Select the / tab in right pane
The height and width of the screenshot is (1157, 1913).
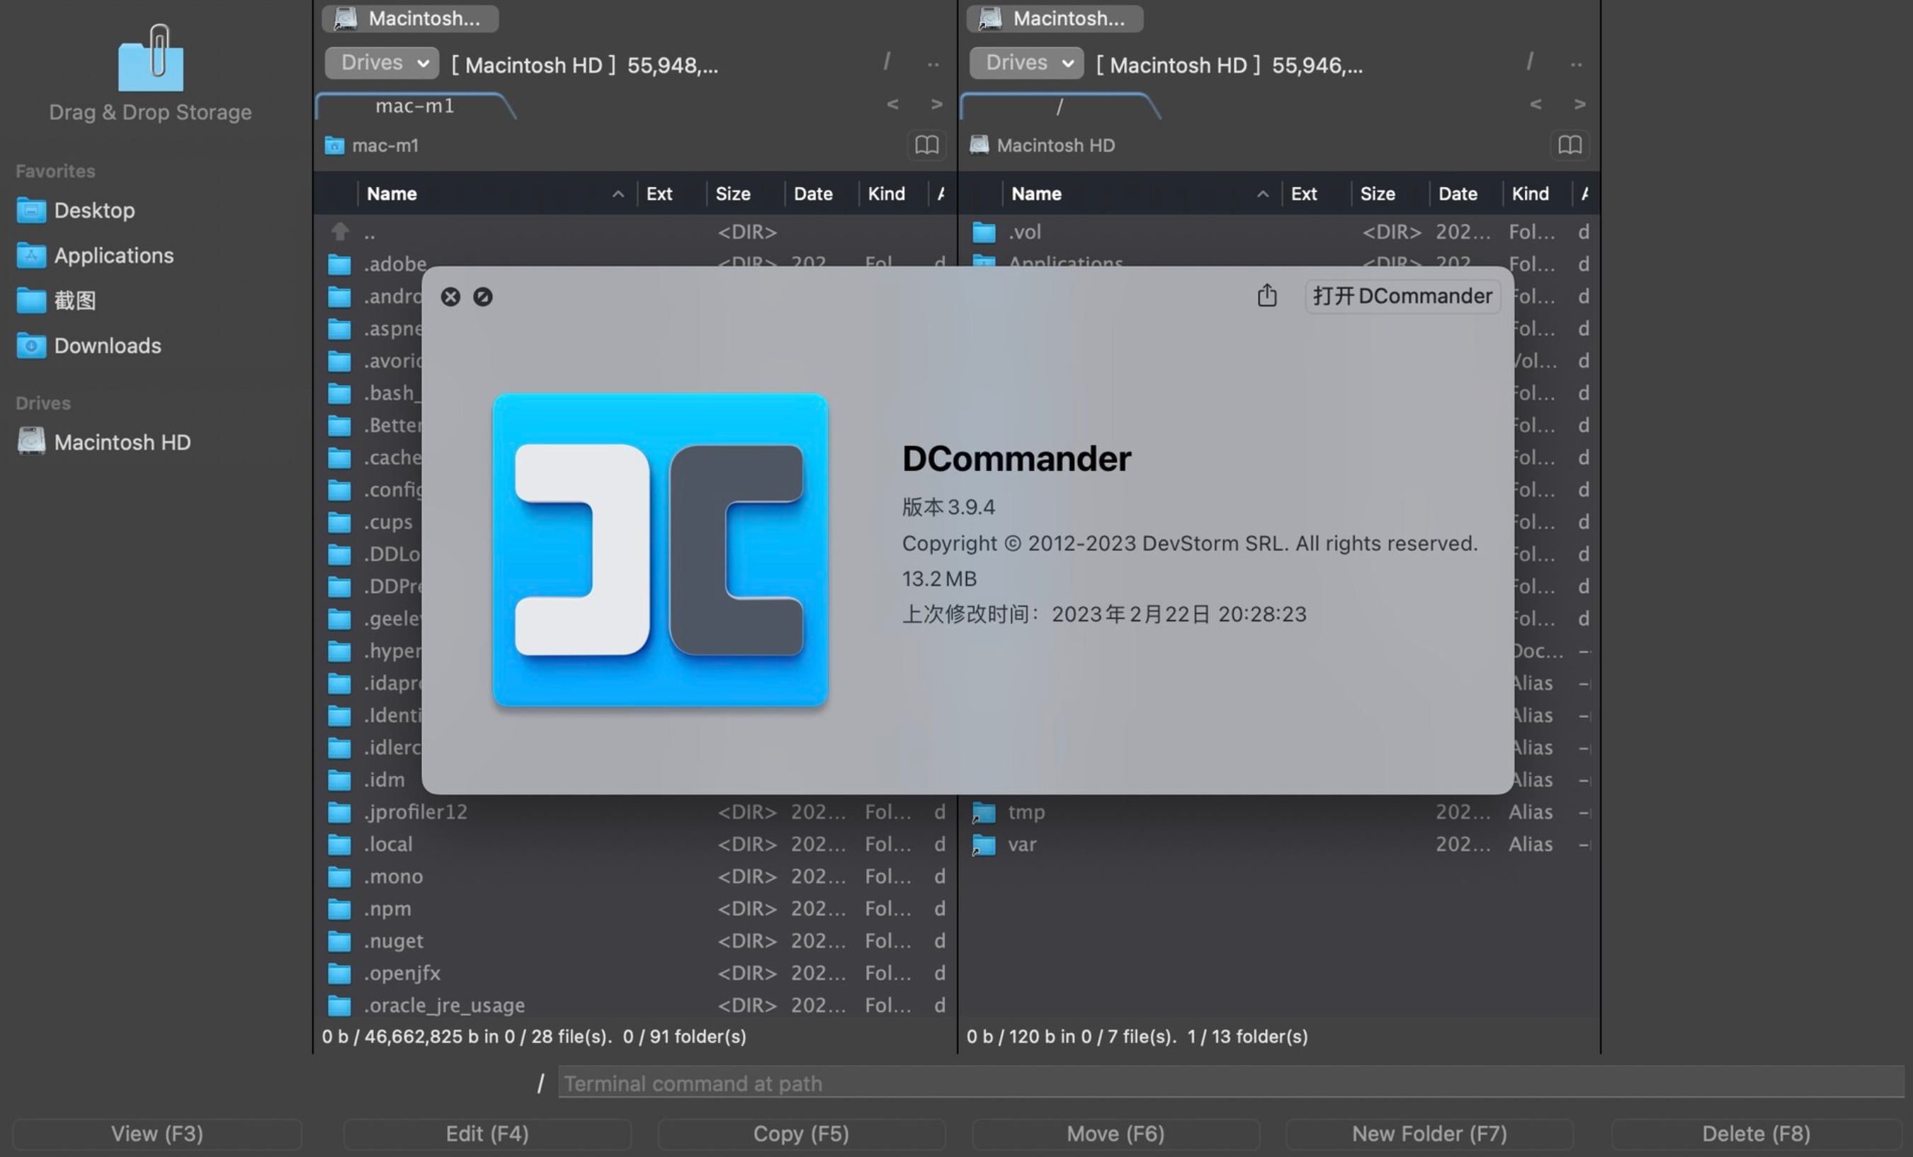point(1059,106)
